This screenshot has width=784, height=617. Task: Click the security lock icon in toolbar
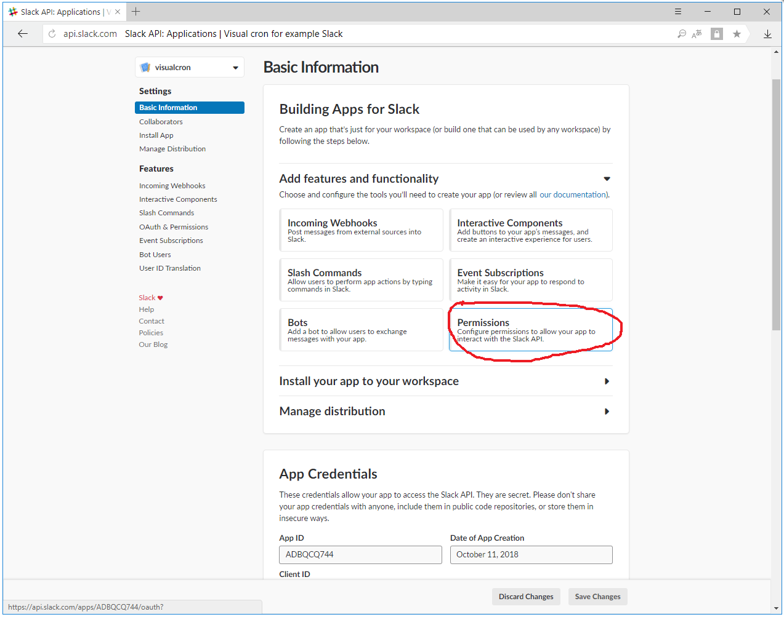click(716, 34)
